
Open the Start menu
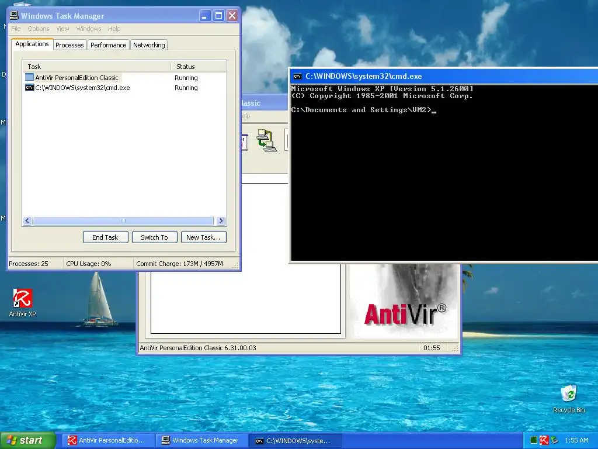[28, 440]
